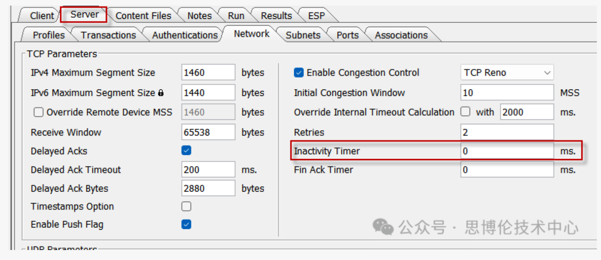Click the Inactivity Timer input field
The image size is (601, 260).
pos(507,151)
